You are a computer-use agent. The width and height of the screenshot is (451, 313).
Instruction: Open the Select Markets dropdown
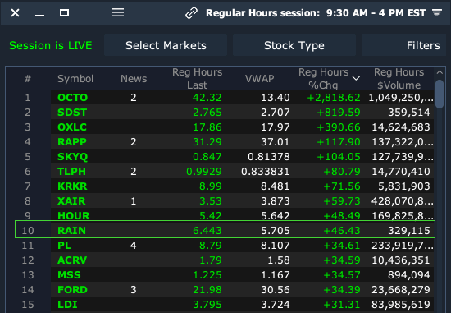(166, 45)
